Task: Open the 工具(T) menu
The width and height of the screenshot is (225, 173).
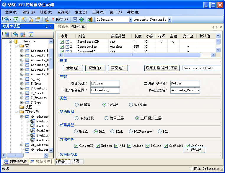Action: tap(98, 12)
